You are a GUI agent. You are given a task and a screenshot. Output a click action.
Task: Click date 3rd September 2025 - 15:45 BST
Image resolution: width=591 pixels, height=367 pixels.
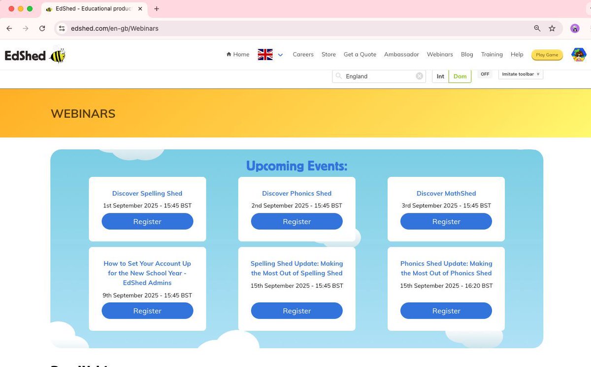click(x=446, y=205)
